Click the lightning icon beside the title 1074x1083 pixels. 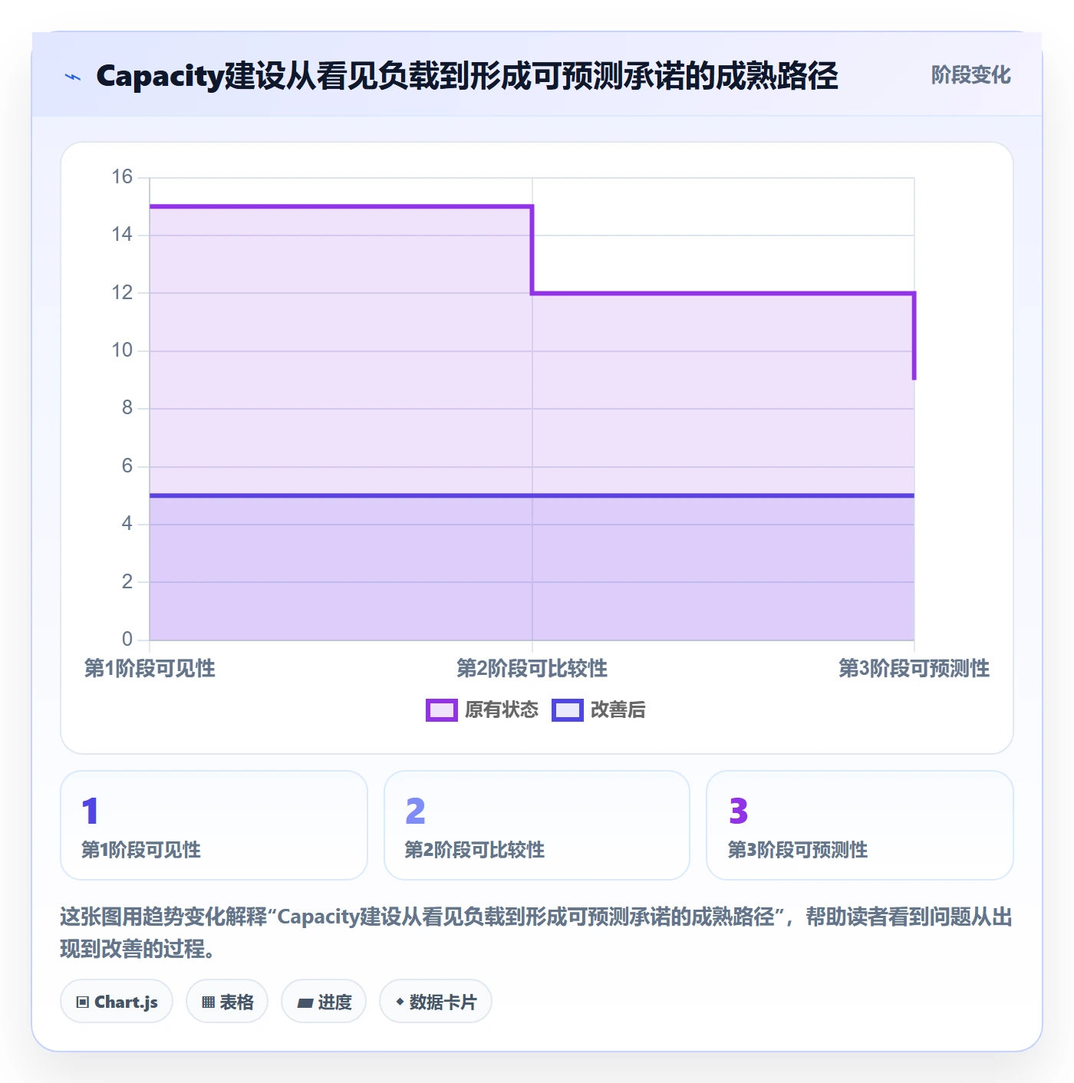(73, 77)
